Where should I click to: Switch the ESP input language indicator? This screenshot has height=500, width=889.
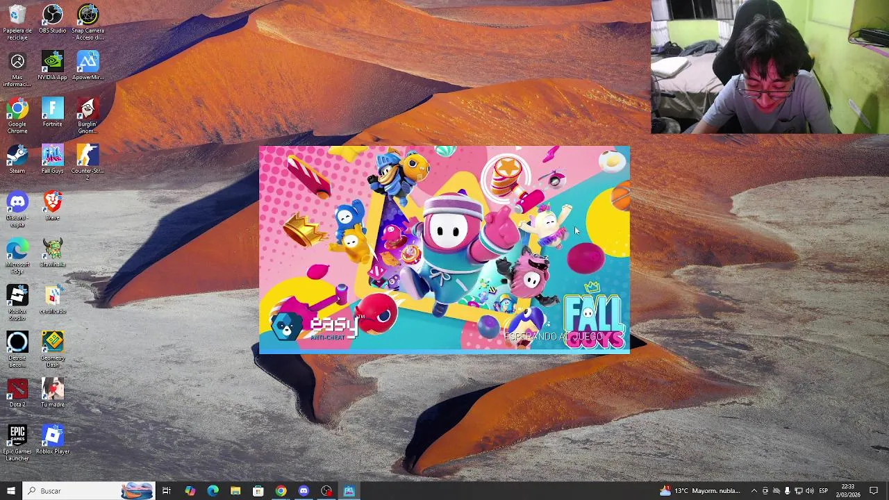(x=823, y=491)
